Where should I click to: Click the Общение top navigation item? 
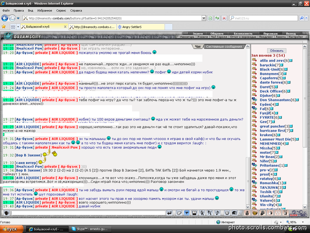216,34
